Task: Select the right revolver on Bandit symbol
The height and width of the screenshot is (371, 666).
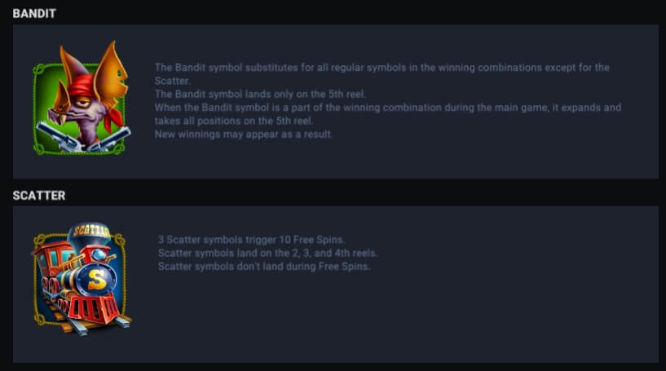Action: click(x=109, y=139)
